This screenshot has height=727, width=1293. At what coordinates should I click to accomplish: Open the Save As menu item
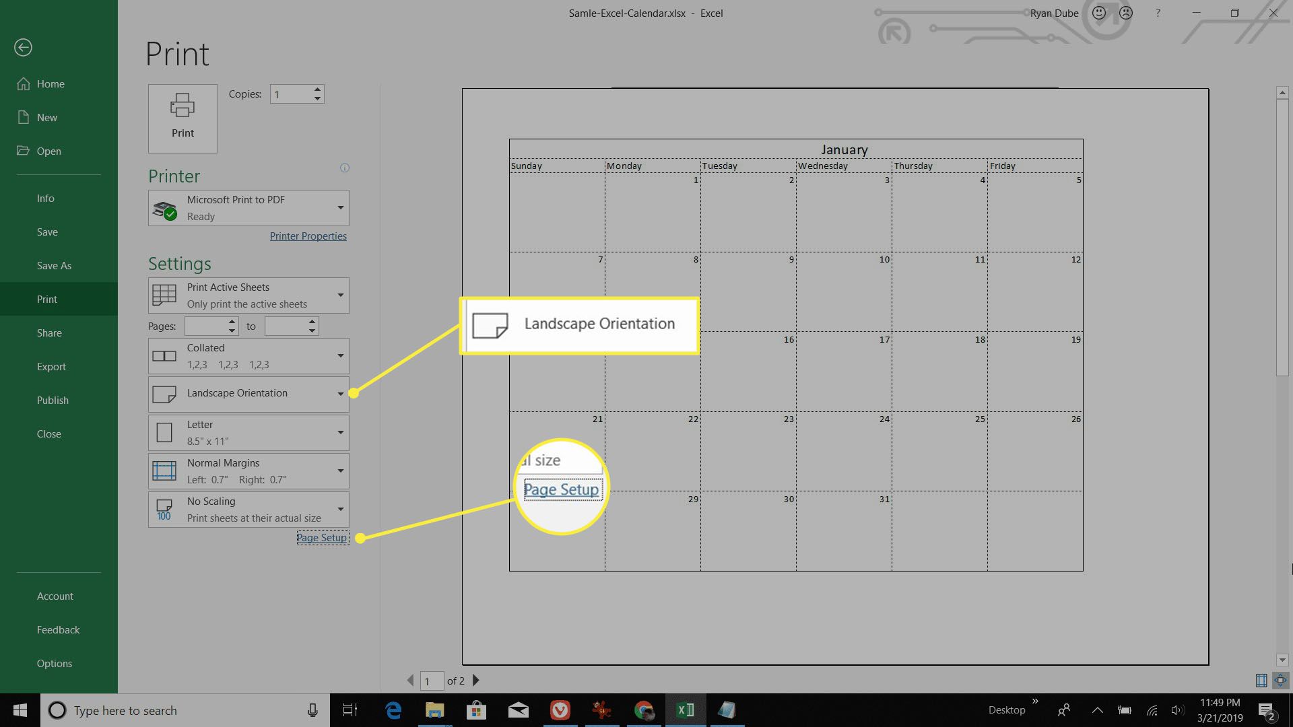tap(53, 265)
